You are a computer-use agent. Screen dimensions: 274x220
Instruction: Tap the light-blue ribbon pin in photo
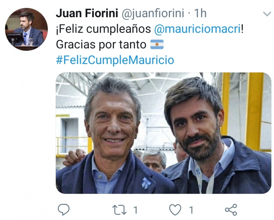[145, 183]
